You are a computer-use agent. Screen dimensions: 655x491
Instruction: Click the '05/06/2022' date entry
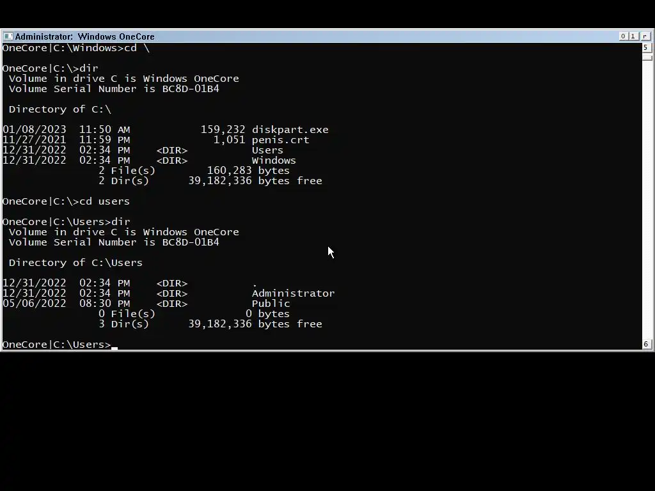point(35,304)
